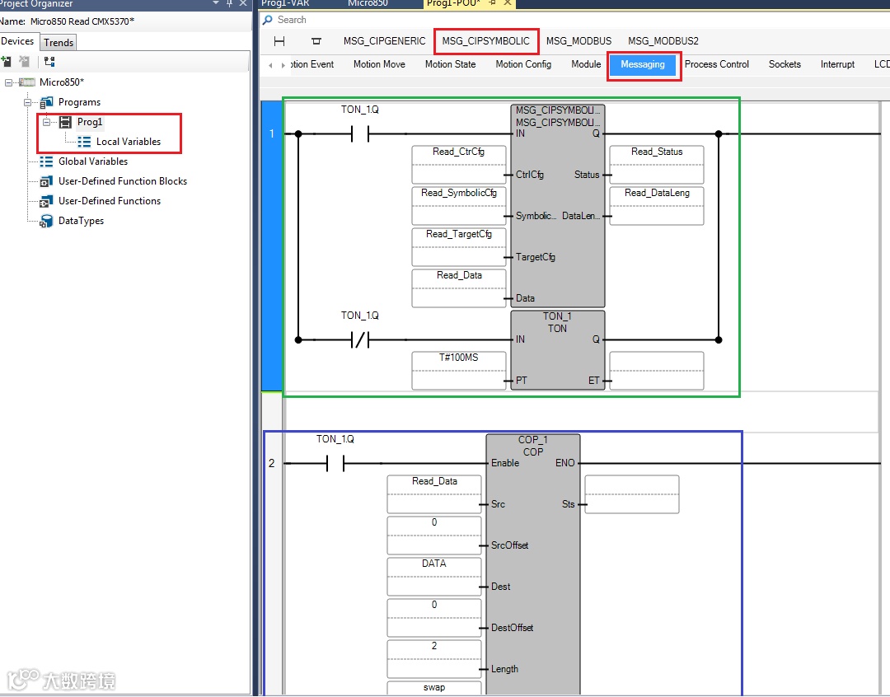890x697 pixels.
Task: Click the Micro850 controller icon in tree
Action: point(26,82)
